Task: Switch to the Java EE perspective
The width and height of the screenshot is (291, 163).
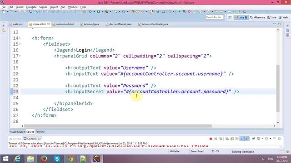Action: (241, 17)
